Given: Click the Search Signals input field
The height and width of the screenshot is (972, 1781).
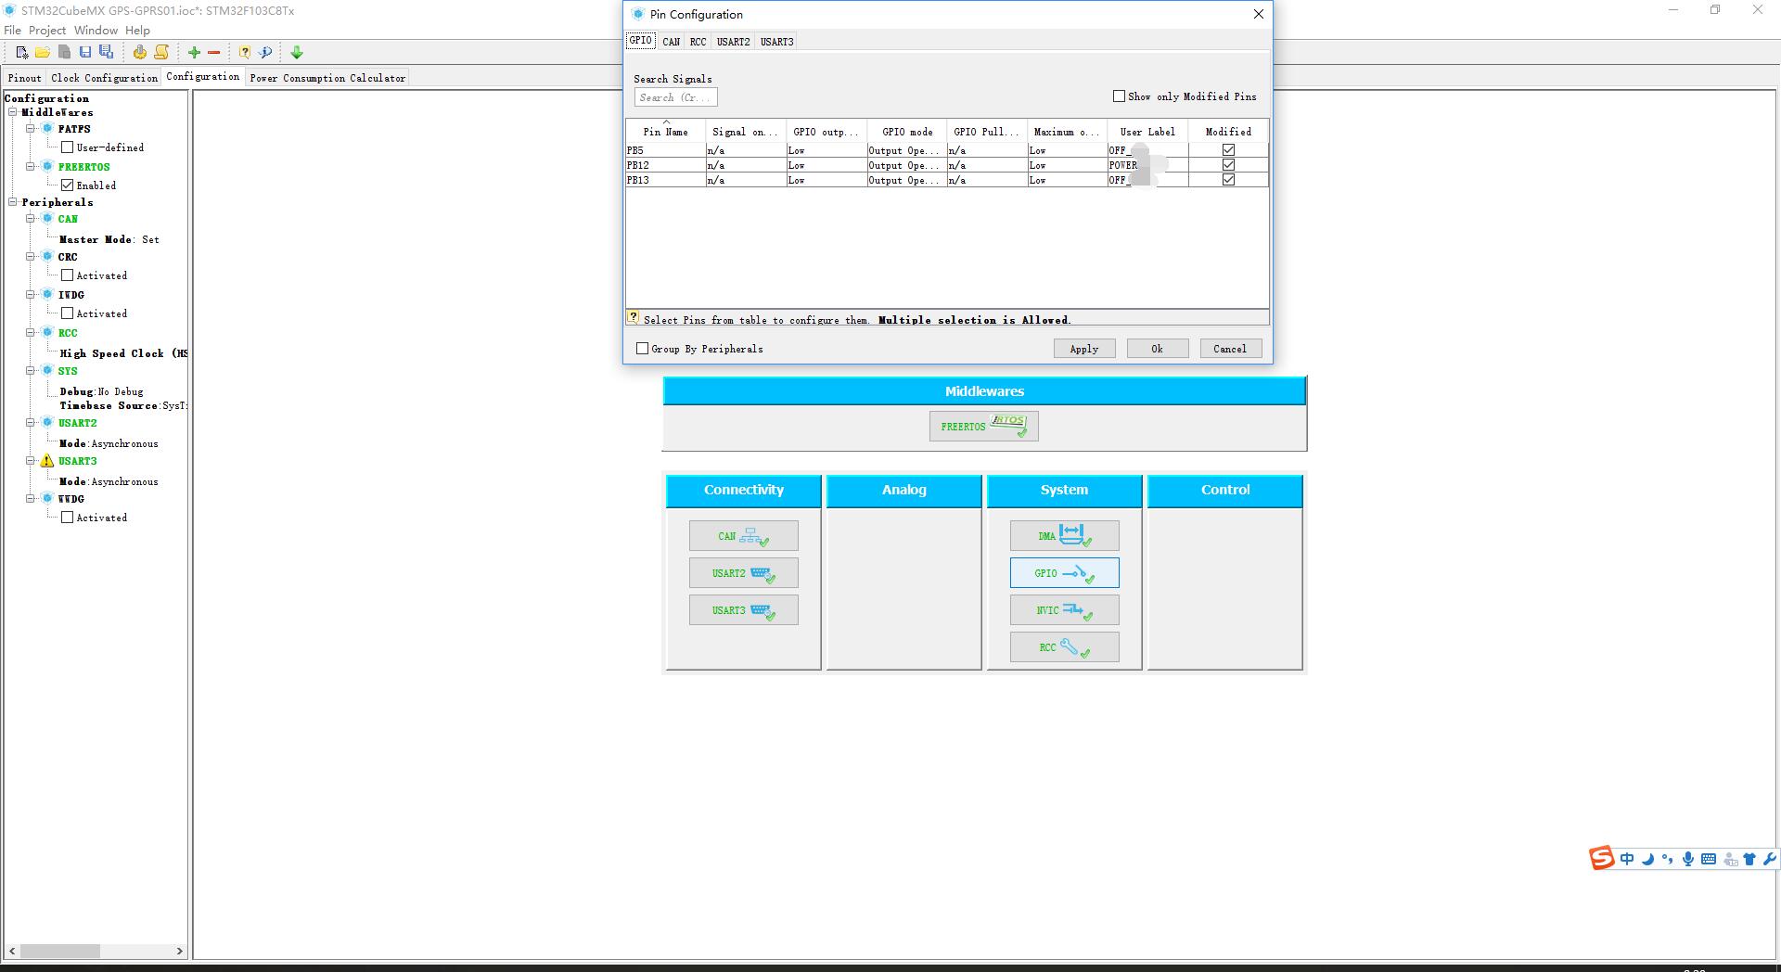Looking at the screenshot, I should coord(675,97).
